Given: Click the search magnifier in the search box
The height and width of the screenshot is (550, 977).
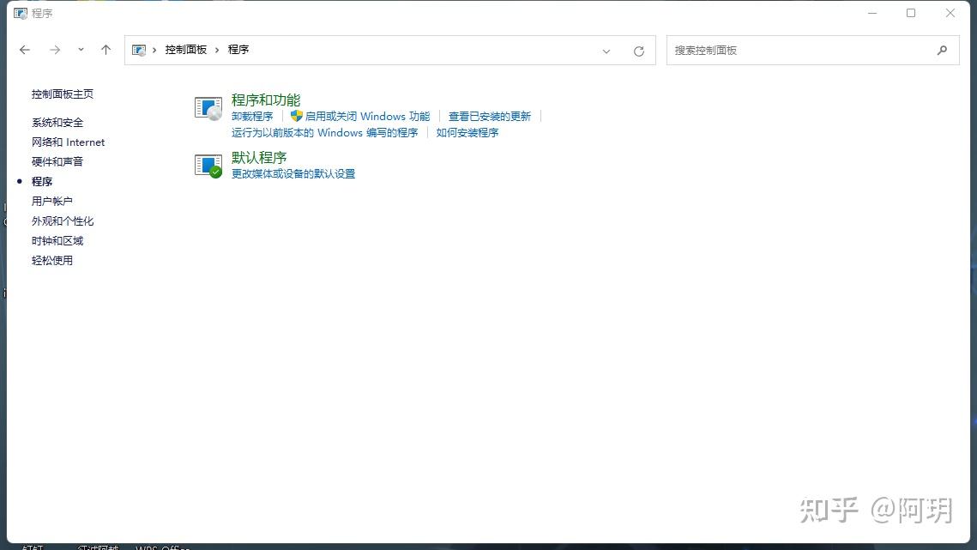Looking at the screenshot, I should [x=942, y=50].
